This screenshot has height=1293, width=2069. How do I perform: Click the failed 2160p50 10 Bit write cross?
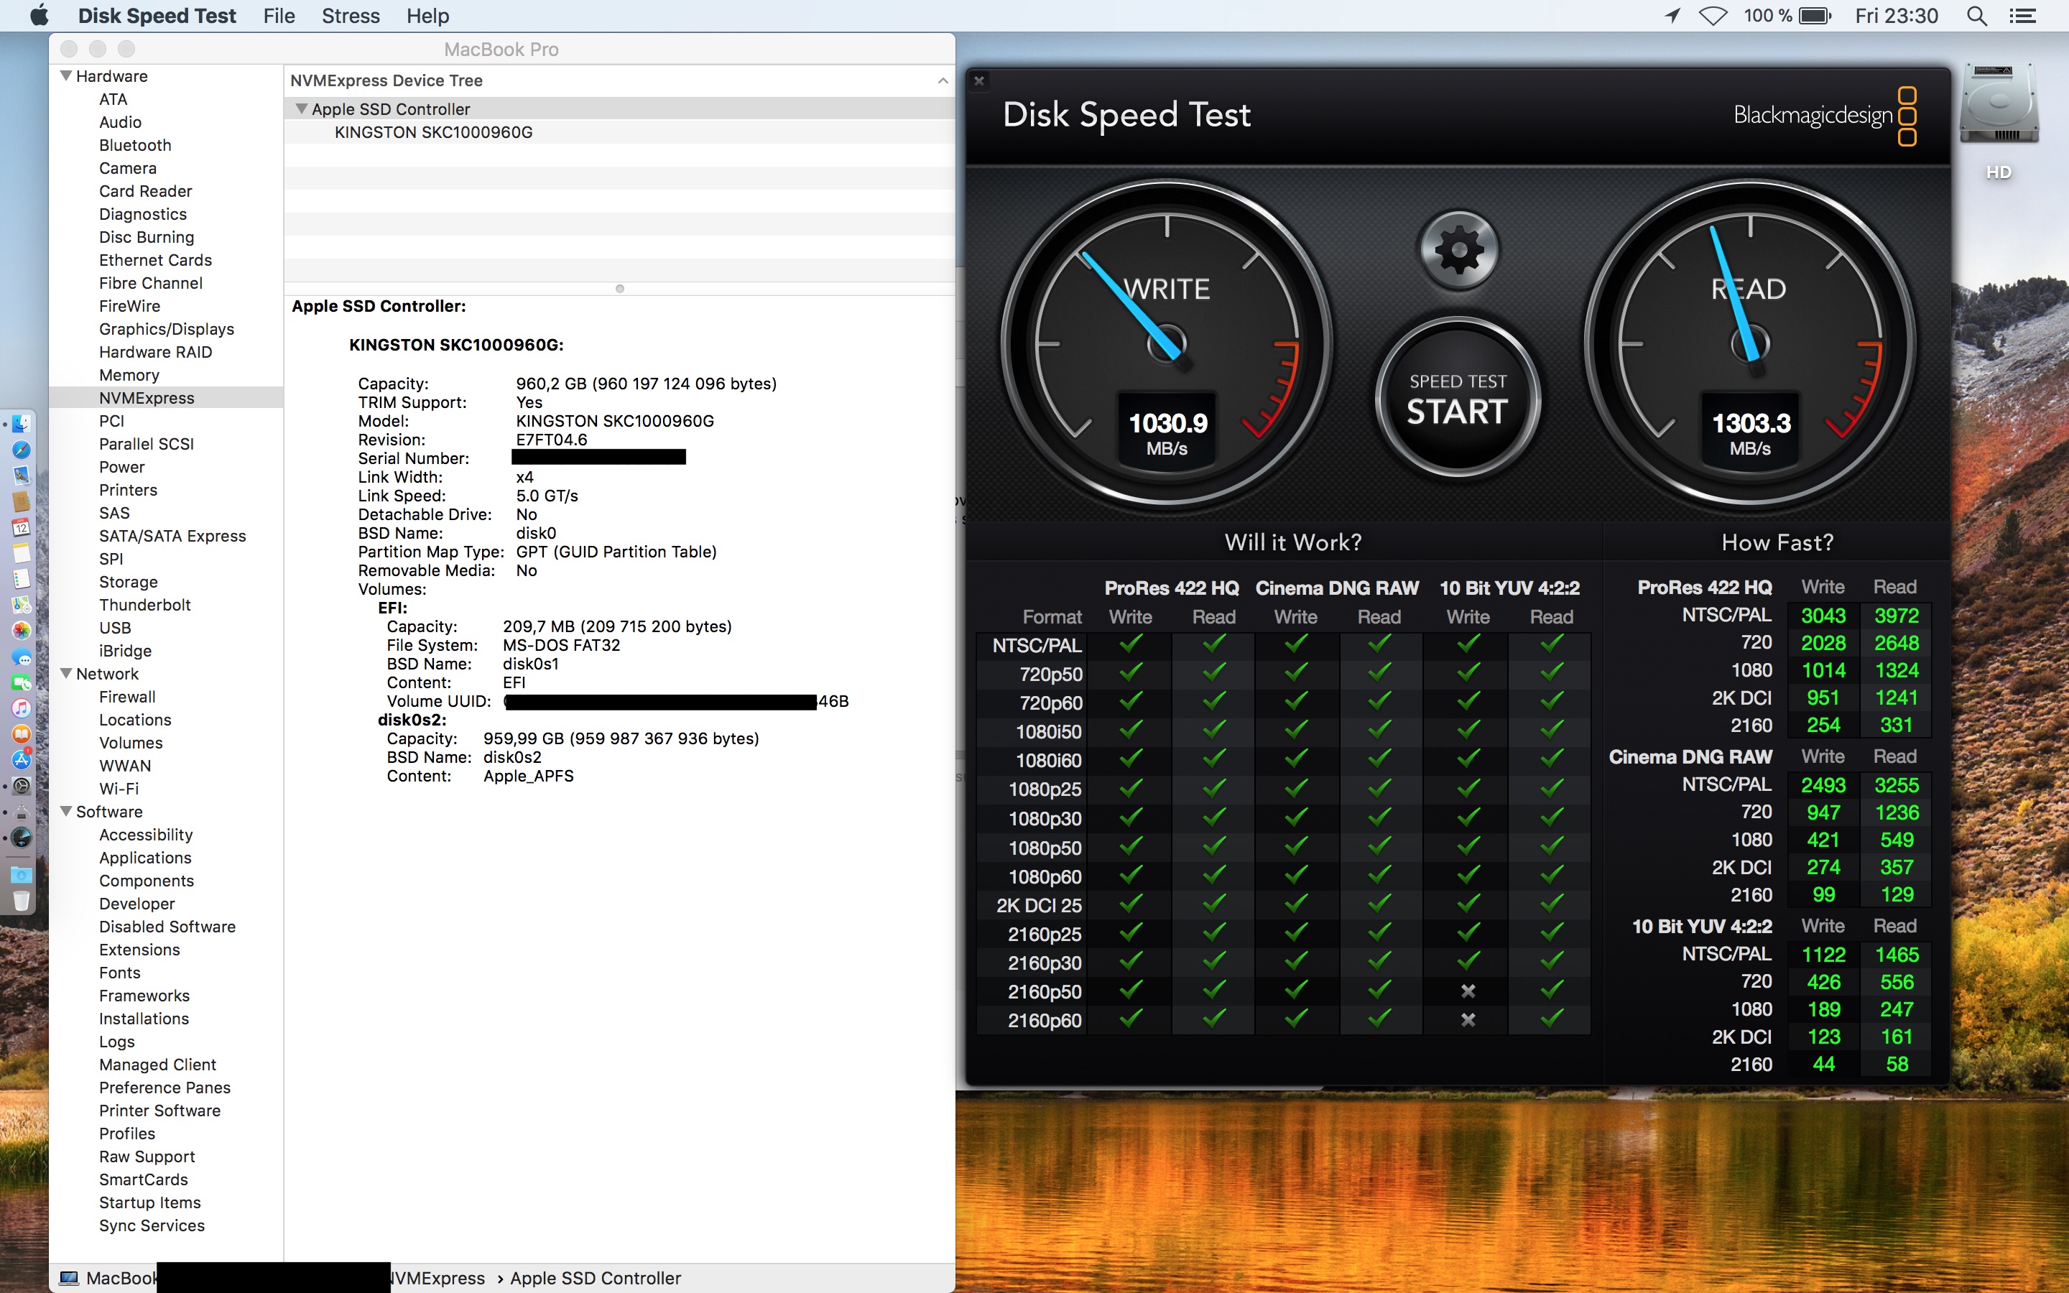pyautogui.click(x=1468, y=991)
